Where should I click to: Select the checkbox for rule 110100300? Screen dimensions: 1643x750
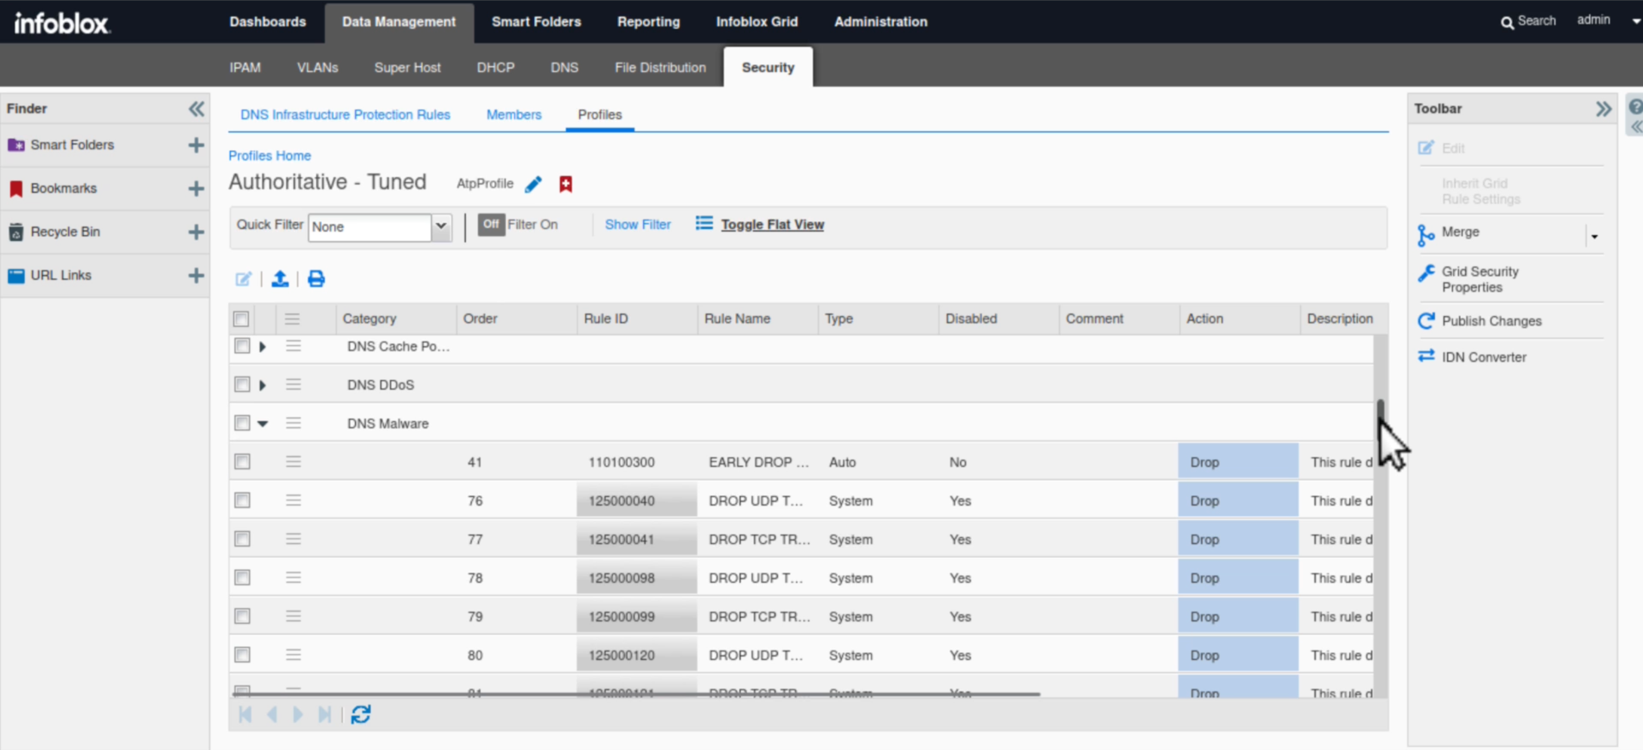coord(242,461)
